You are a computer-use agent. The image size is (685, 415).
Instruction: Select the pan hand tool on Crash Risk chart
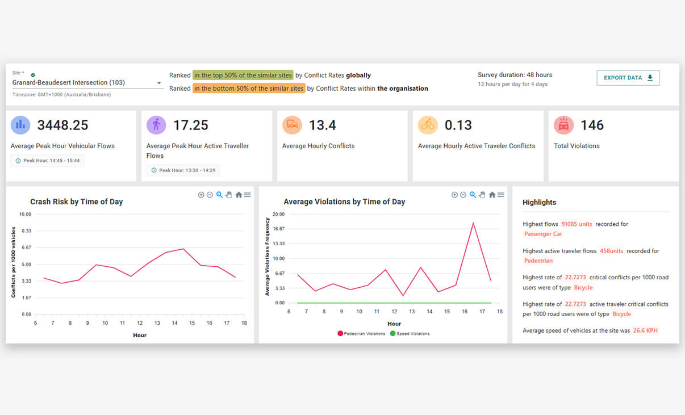[228, 195]
